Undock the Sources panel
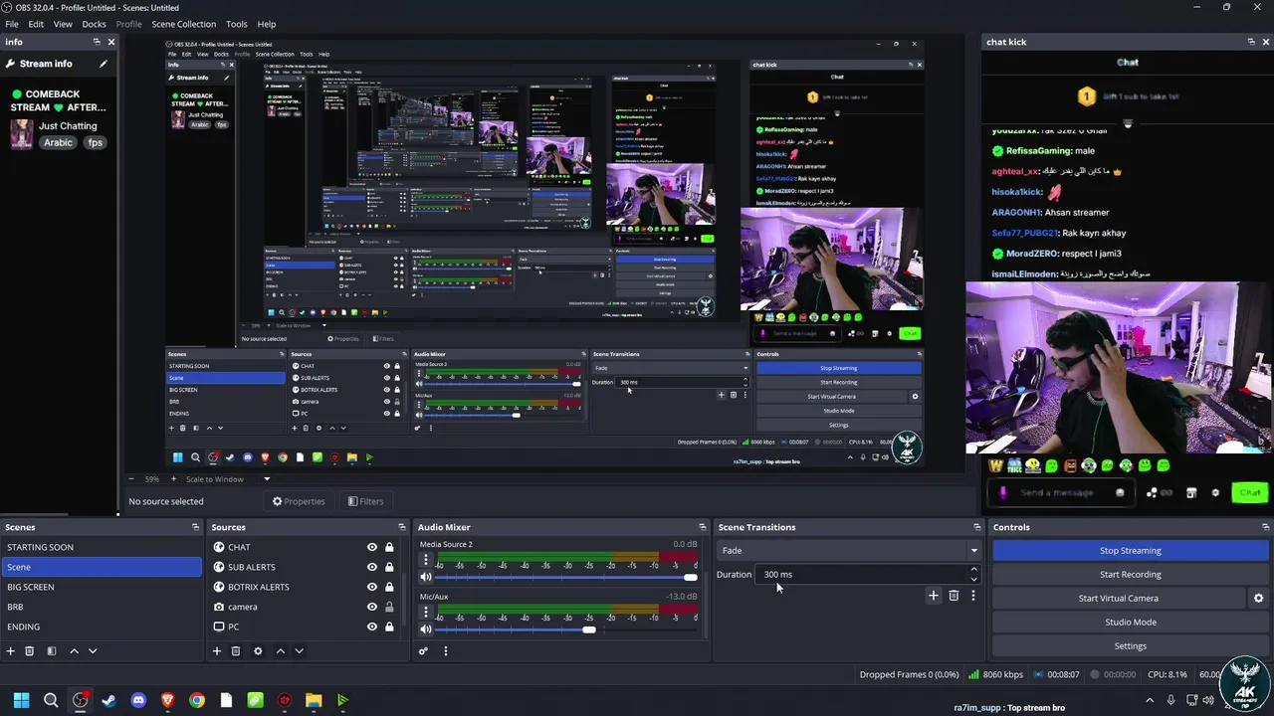 click(402, 527)
